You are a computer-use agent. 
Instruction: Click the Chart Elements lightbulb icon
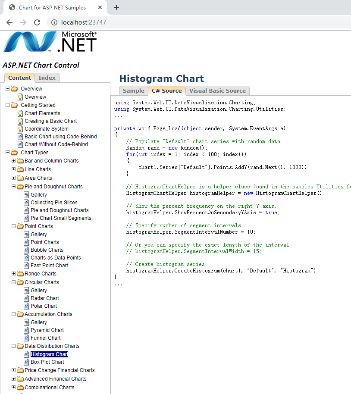click(20, 113)
